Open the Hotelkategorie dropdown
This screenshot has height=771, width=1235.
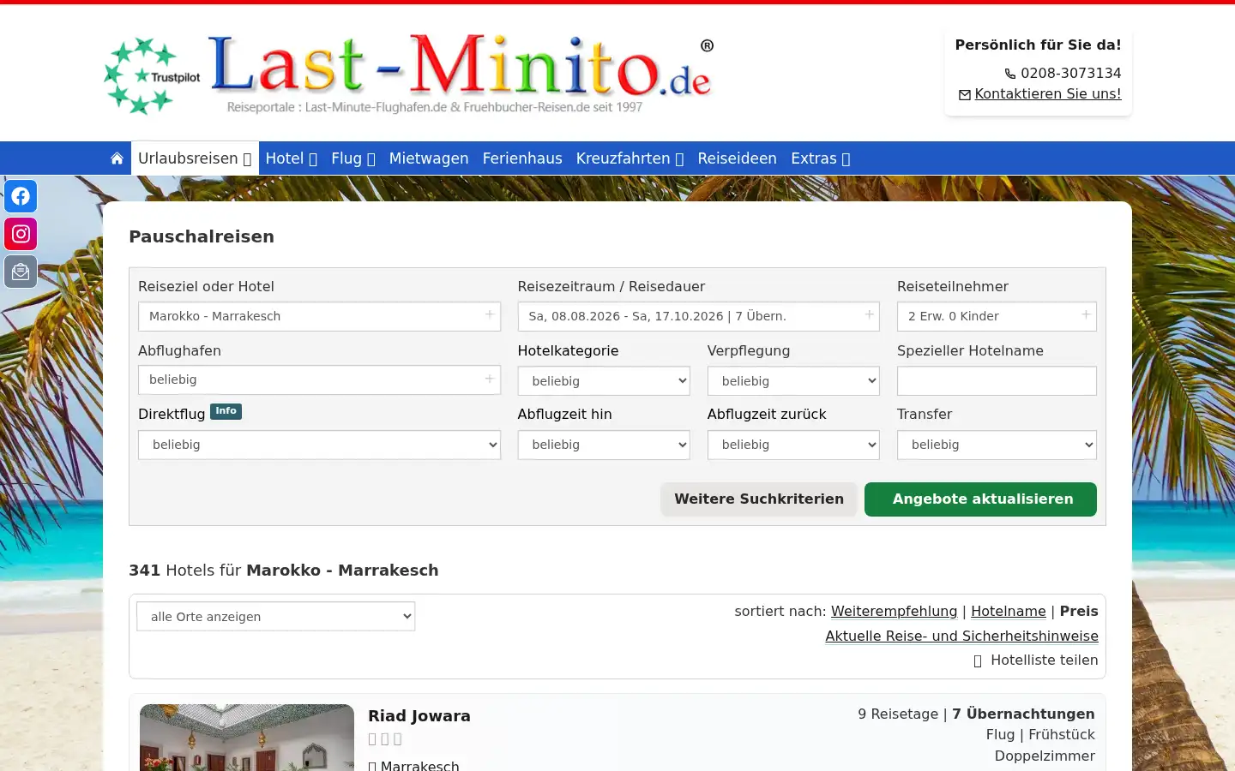[x=604, y=381]
